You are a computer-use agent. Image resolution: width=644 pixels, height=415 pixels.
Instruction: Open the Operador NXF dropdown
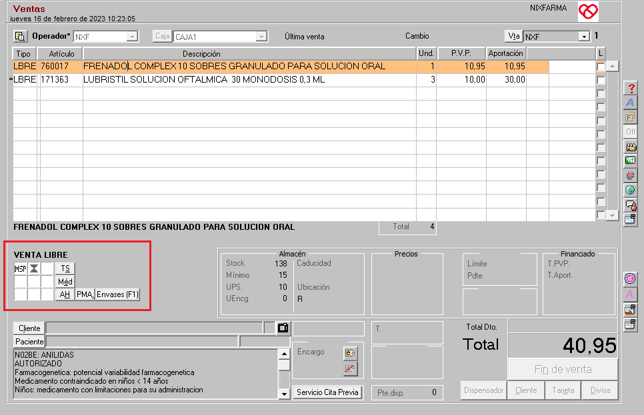pos(132,37)
